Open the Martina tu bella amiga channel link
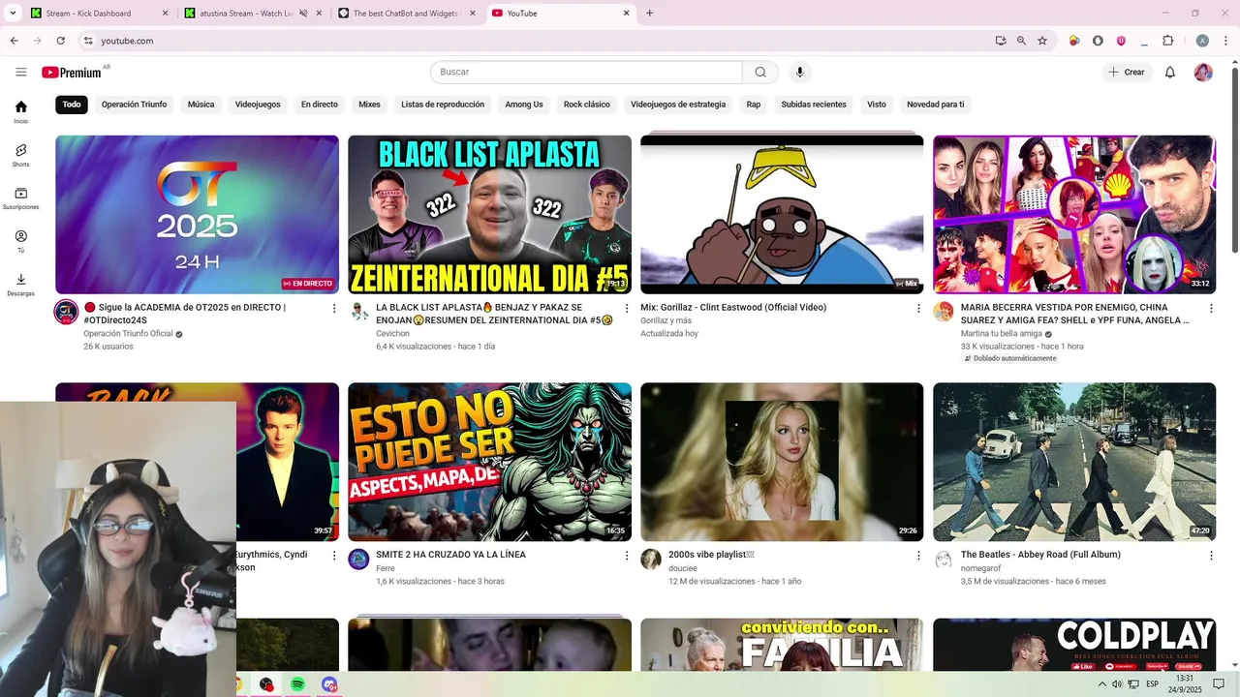Image resolution: width=1240 pixels, height=697 pixels. point(1002,334)
